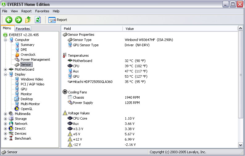Click the DirectX icon in the tree
This screenshot has height=156, width=245.
point(11,129)
